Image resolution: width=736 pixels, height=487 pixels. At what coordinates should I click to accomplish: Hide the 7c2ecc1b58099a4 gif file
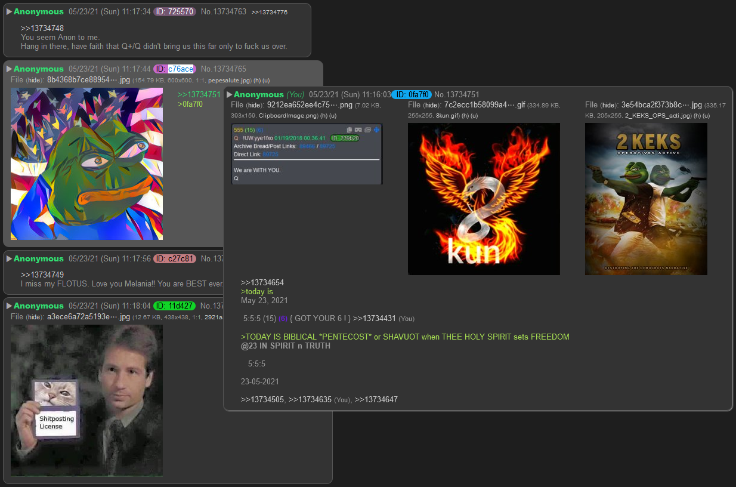[x=432, y=105]
